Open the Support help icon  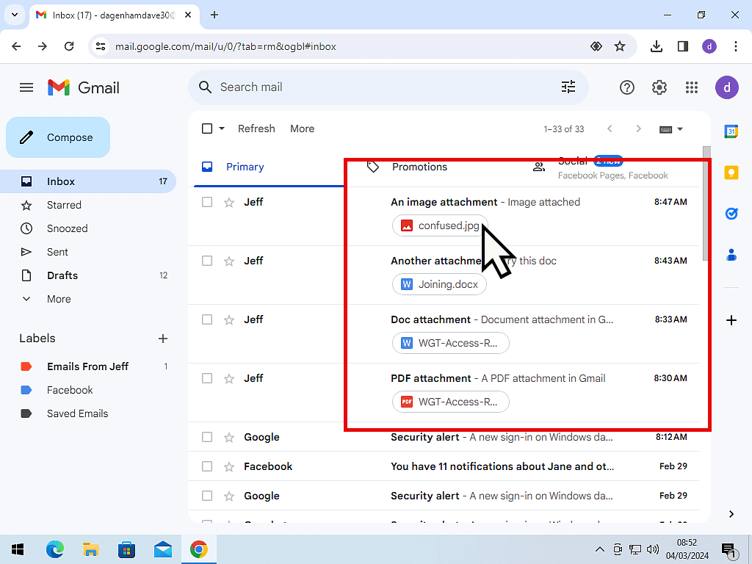click(x=626, y=87)
